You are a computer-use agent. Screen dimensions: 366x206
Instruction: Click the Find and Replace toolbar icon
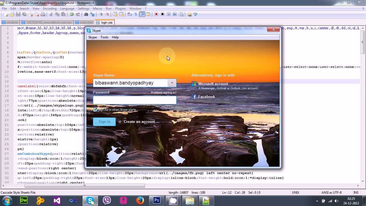(92, 14)
